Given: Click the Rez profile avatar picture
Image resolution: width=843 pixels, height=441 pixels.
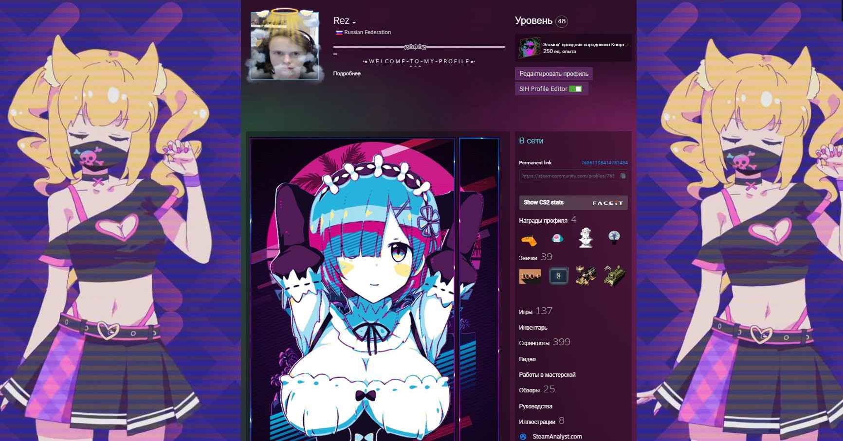Looking at the screenshot, I should click(x=285, y=46).
